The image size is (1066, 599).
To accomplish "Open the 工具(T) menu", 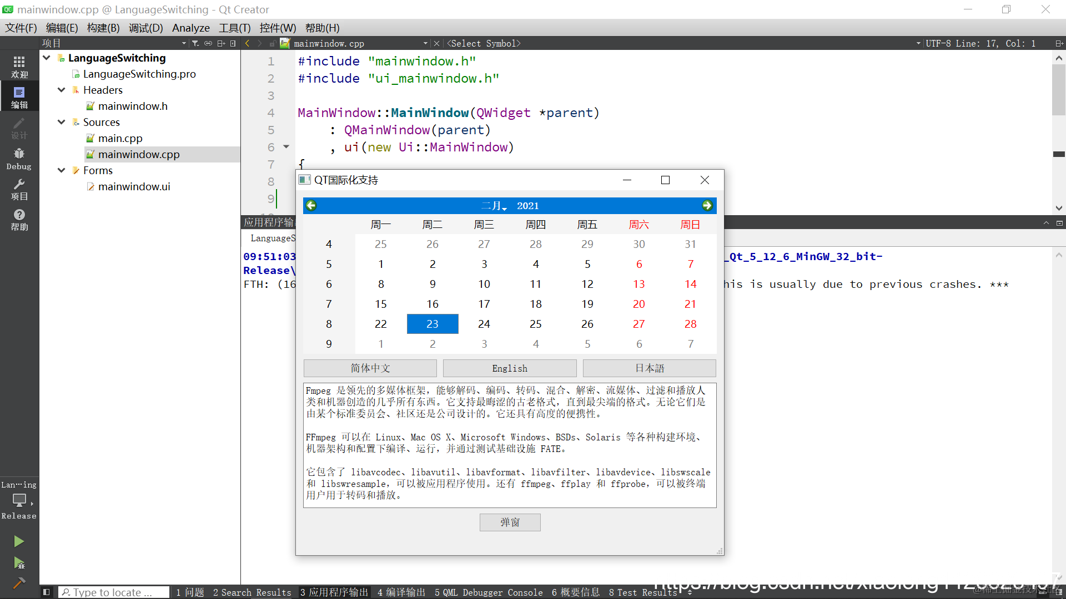I will 234,28.
